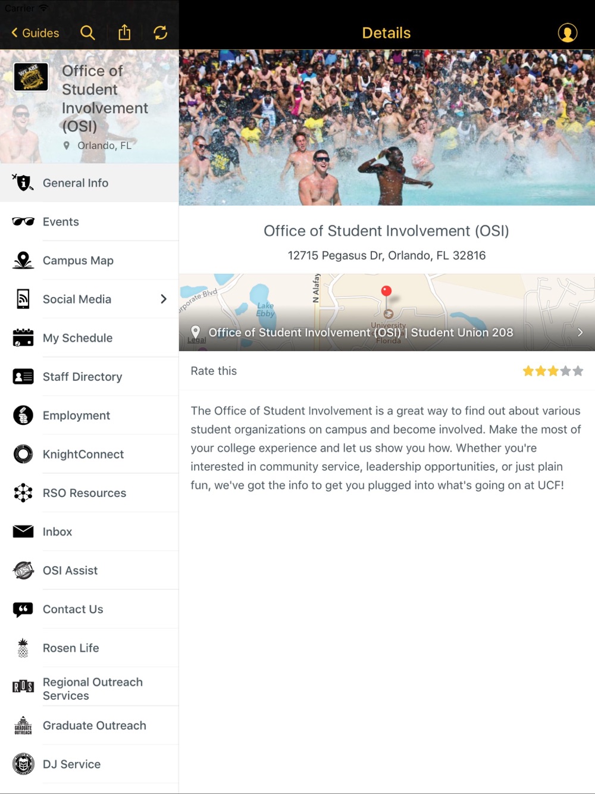The width and height of the screenshot is (595, 794).
Task: Tap the OSI logo thumbnail
Action: point(31,77)
